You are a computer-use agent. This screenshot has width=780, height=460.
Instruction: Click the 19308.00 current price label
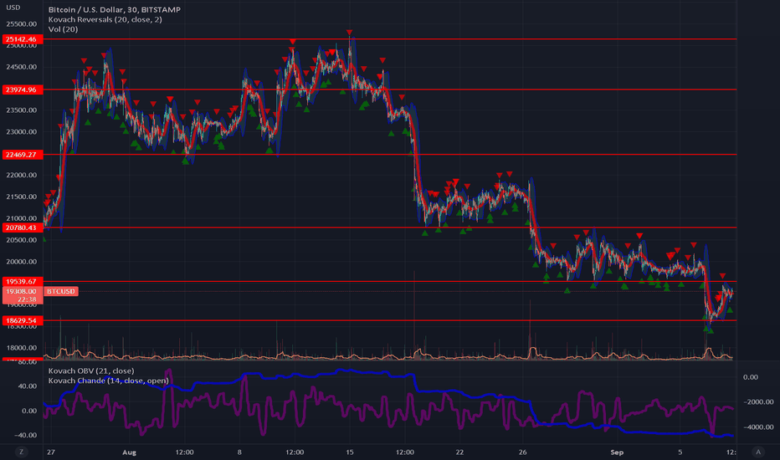(23, 295)
